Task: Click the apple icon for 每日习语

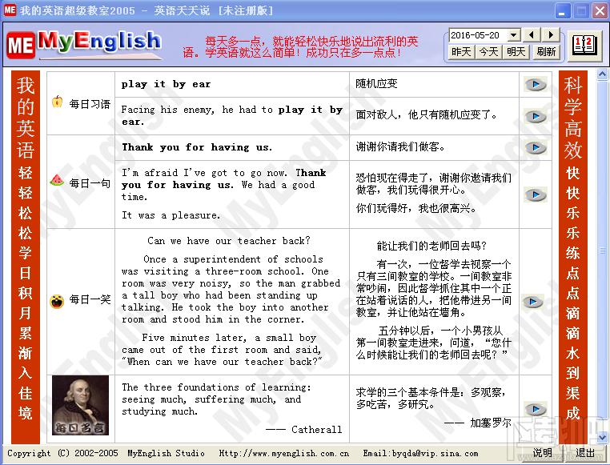Action: click(57, 102)
